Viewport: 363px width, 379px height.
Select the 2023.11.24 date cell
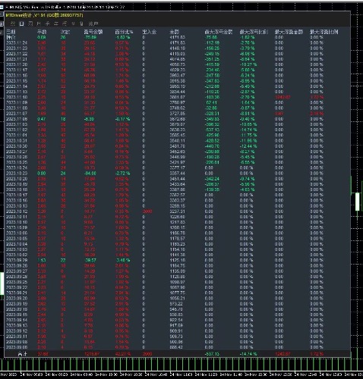click(x=17, y=42)
